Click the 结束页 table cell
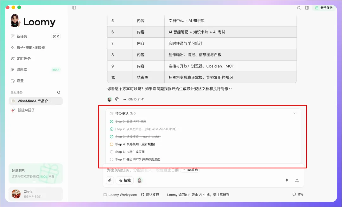This screenshot has height=207, width=342. (x=149, y=78)
